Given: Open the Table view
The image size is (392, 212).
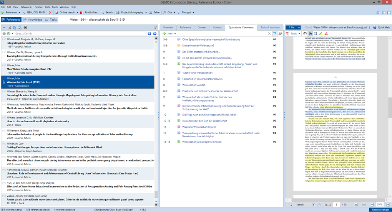Looking at the screenshot, I should pos(154,12).
